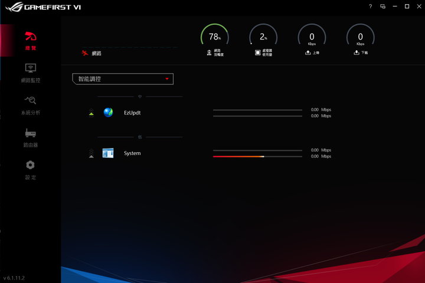This screenshot has height=283, width=425.
Task: Click the red network status icon beside 網路
Action: [85, 53]
